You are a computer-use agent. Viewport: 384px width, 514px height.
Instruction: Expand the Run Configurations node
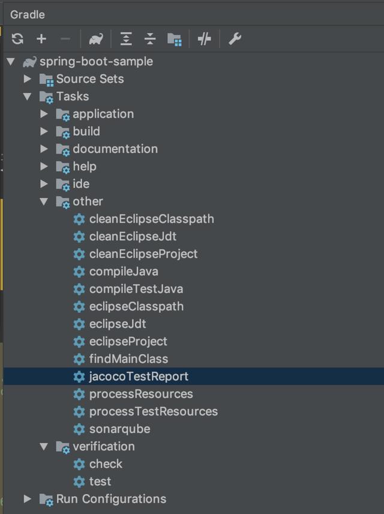(28, 498)
